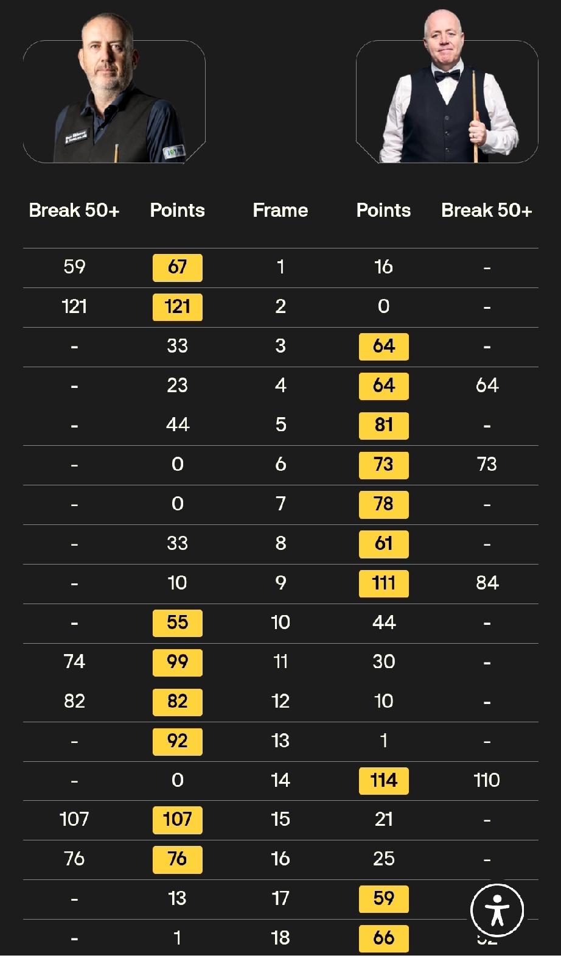The width and height of the screenshot is (561, 961).
Task: Click the highlighted 99 points in frame 11
Action: 177,662
